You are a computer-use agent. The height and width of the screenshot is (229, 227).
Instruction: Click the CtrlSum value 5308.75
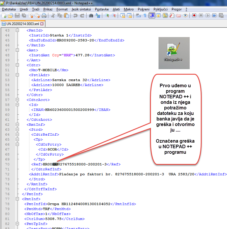(x=53, y=219)
